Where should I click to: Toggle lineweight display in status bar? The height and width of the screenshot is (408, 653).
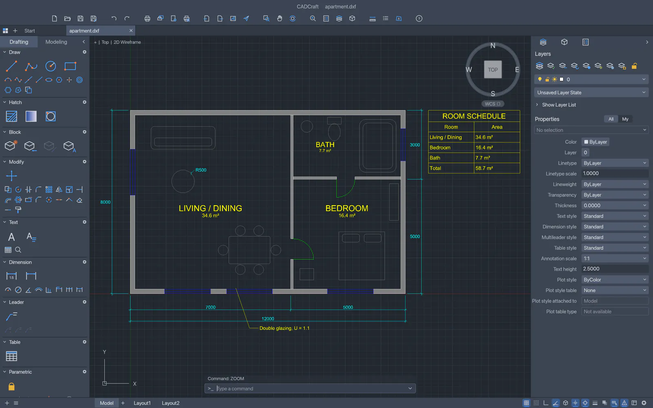tap(595, 403)
